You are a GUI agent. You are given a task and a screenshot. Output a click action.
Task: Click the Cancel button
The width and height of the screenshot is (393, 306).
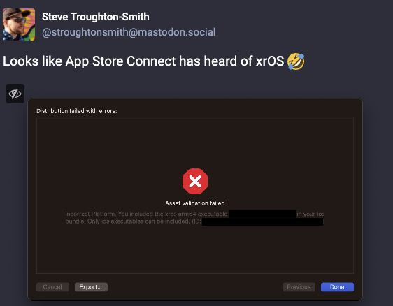point(52,287)
